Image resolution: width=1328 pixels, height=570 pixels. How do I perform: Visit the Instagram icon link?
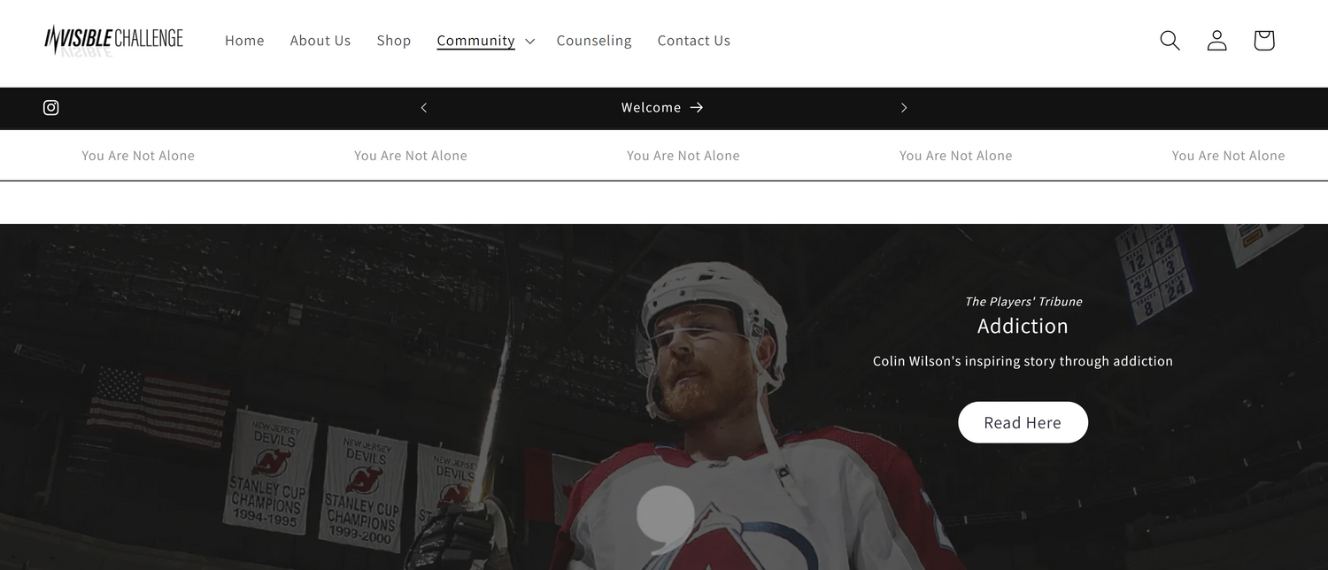(x=51, y=108)
